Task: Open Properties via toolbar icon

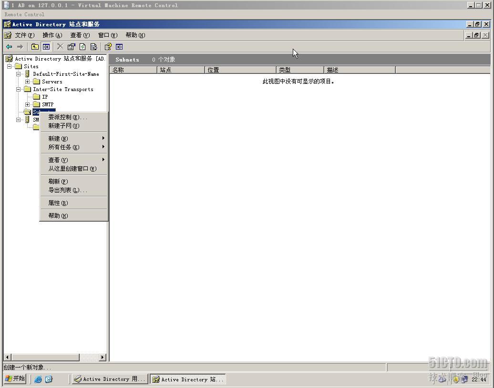Action: [x=72, y=47]
